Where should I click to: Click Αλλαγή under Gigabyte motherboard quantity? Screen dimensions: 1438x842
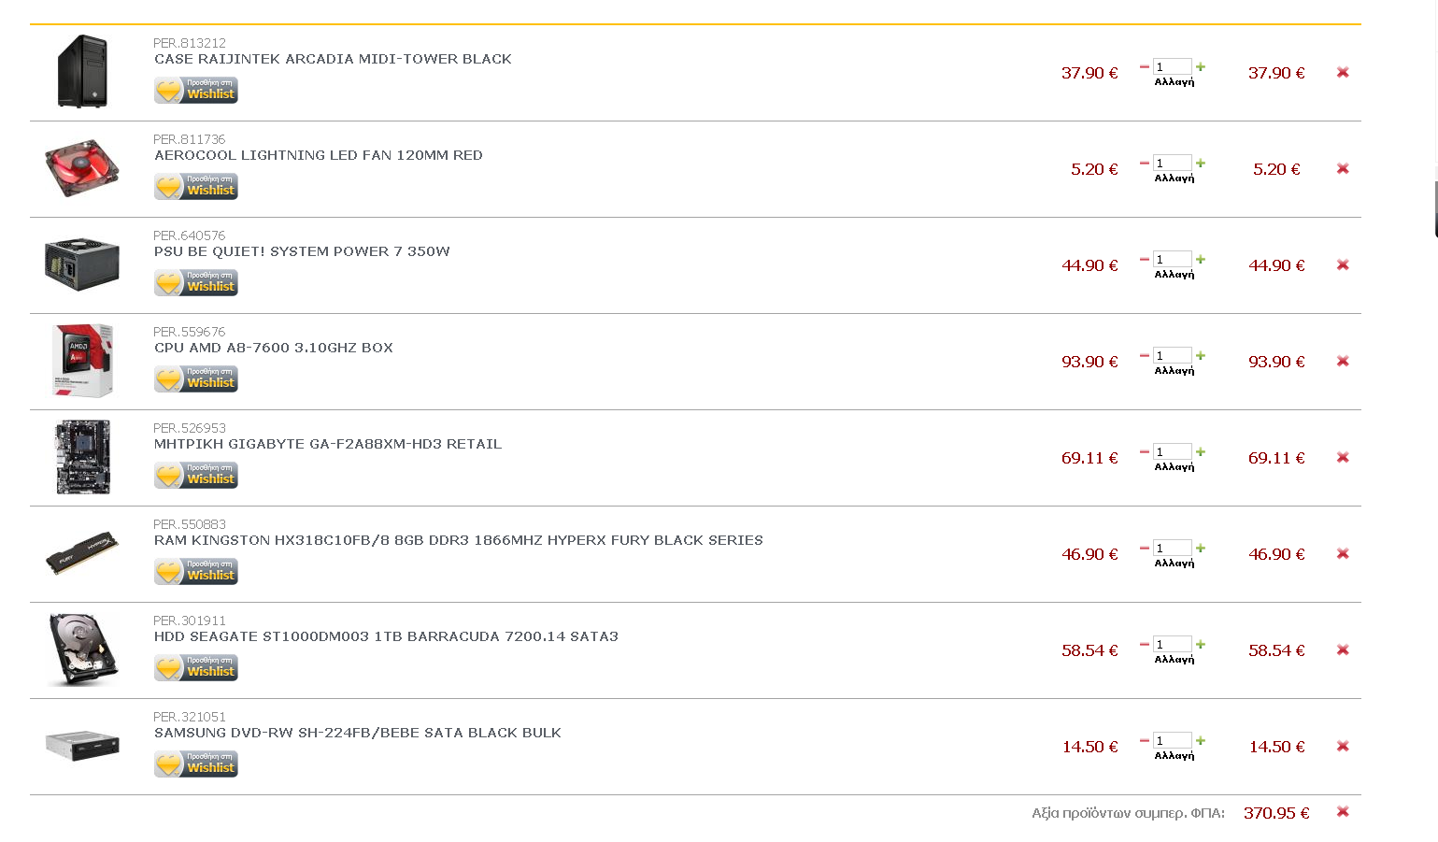(x=1175, y=467)
